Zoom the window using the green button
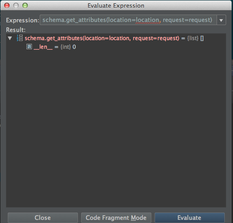 tap(25, 5)
